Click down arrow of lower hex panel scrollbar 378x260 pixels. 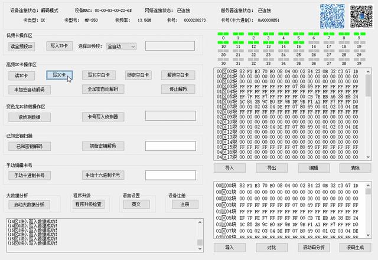point(368,235)
